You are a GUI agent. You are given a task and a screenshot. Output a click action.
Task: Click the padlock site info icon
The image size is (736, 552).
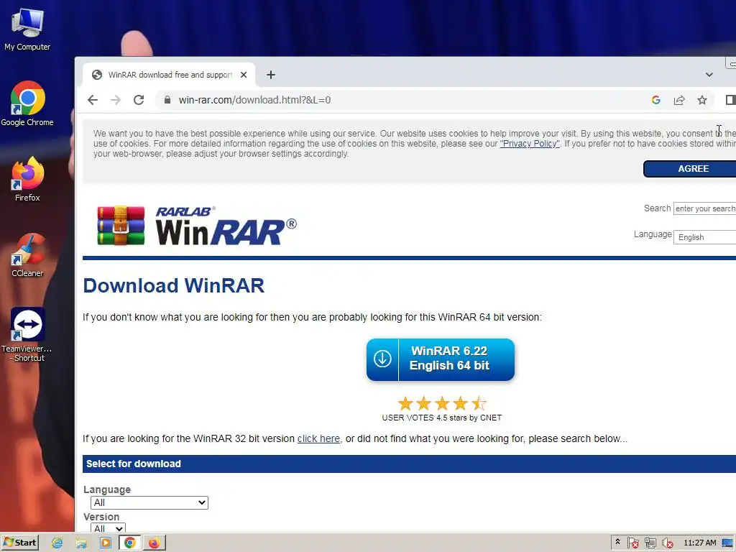click(x=167, y=100)
